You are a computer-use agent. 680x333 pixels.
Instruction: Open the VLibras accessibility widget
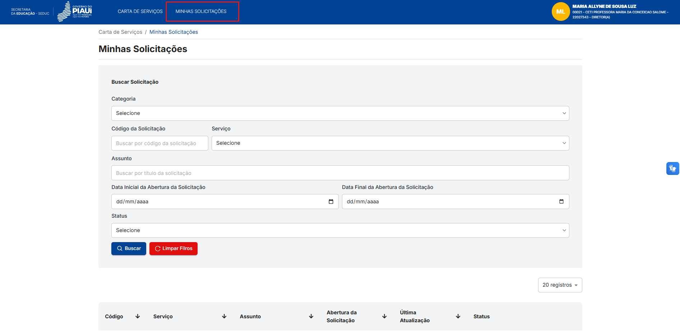tap(672, 168)
